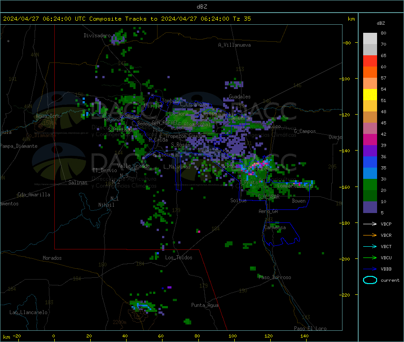This screenshot has width=404, height=342.
Task: Click the 'El_Desvio' map label
Action: 105,170
